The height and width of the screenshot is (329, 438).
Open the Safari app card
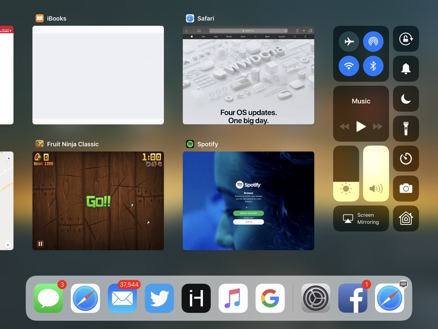tap(248, 75)
